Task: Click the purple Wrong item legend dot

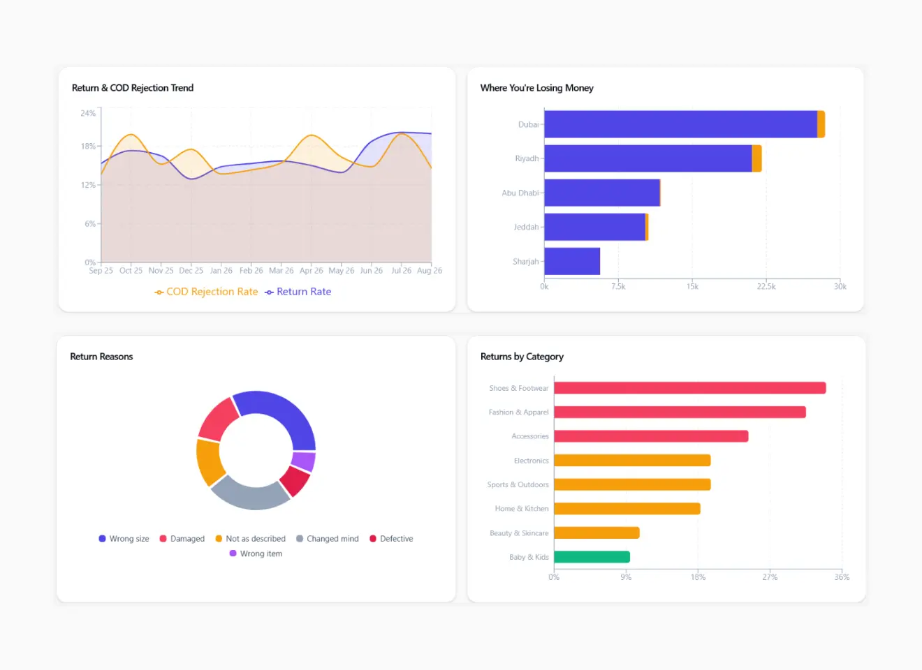Action: 233,553
